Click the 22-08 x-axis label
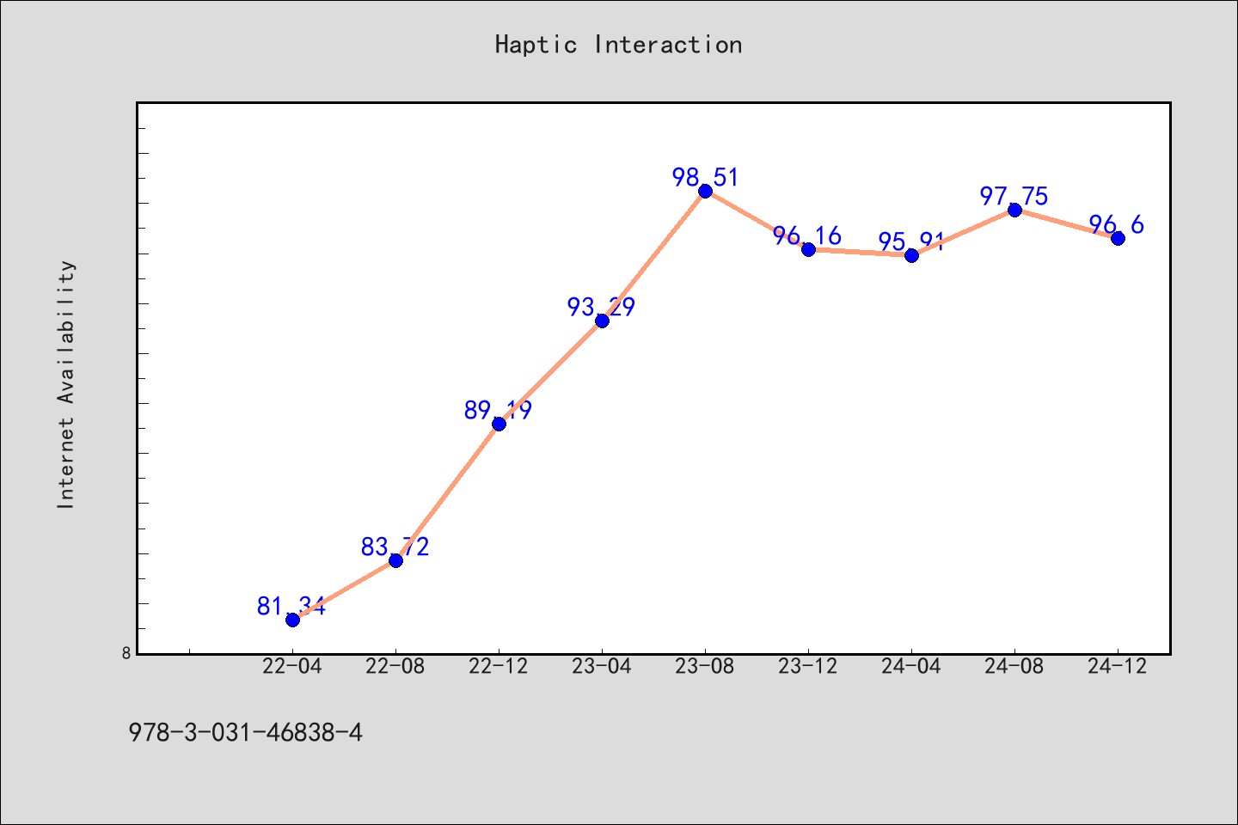Screen dimensions: 1238x825 [x=395, y=667]
